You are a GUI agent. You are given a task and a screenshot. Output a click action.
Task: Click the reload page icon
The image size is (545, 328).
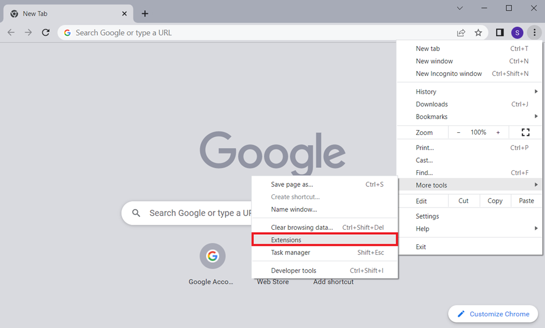(x=46, y=33)
